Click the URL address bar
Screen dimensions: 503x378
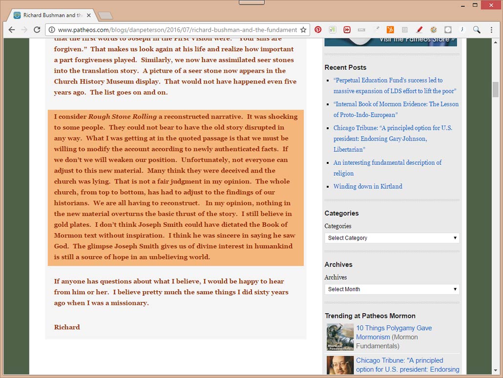[176, 30]
